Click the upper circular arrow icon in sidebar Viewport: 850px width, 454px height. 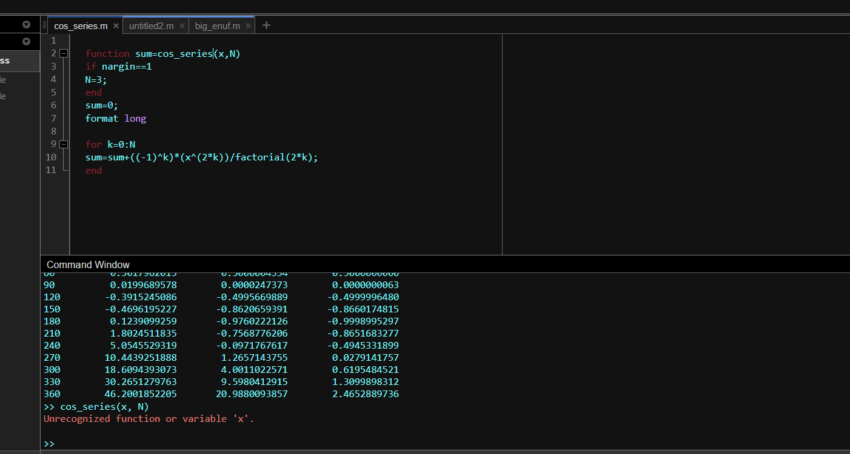(25, 24)
